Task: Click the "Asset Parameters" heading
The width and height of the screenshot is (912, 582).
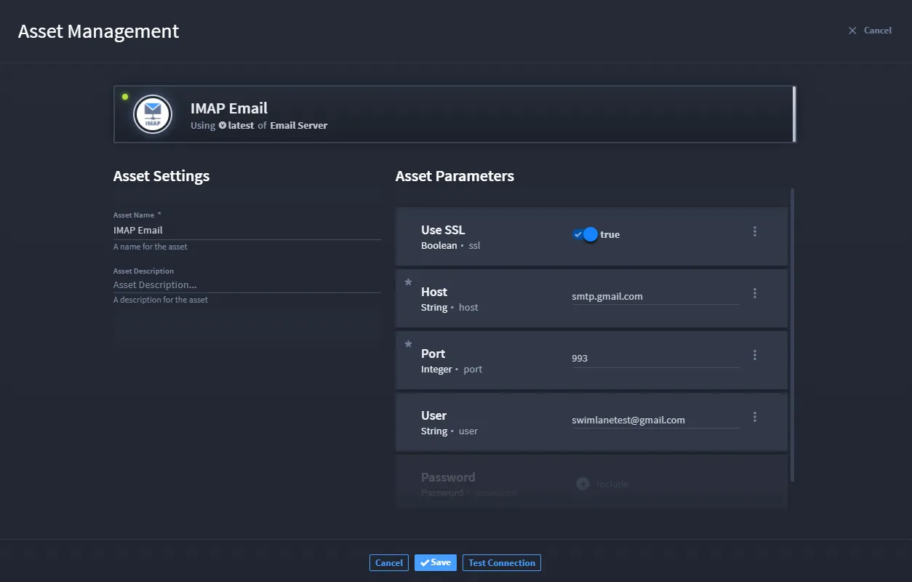Action: pyautogui.click(x=455, y=176)
